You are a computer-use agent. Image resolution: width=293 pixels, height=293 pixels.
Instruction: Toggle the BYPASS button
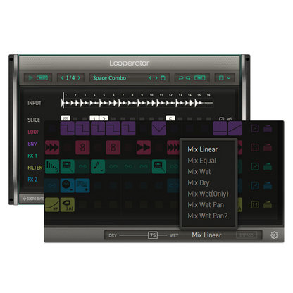coord(247,235)
